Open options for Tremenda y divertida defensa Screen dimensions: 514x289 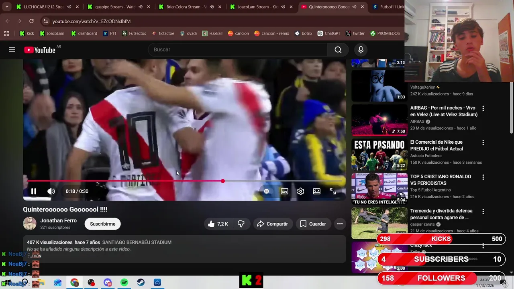pyautogui.click(x=483, y=211)
